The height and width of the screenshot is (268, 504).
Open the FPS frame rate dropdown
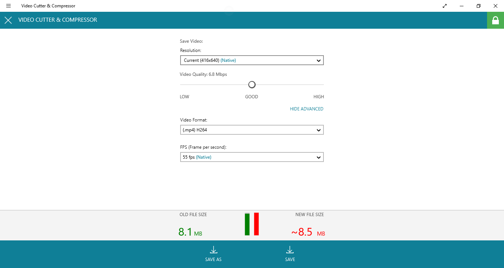(252, 157)
